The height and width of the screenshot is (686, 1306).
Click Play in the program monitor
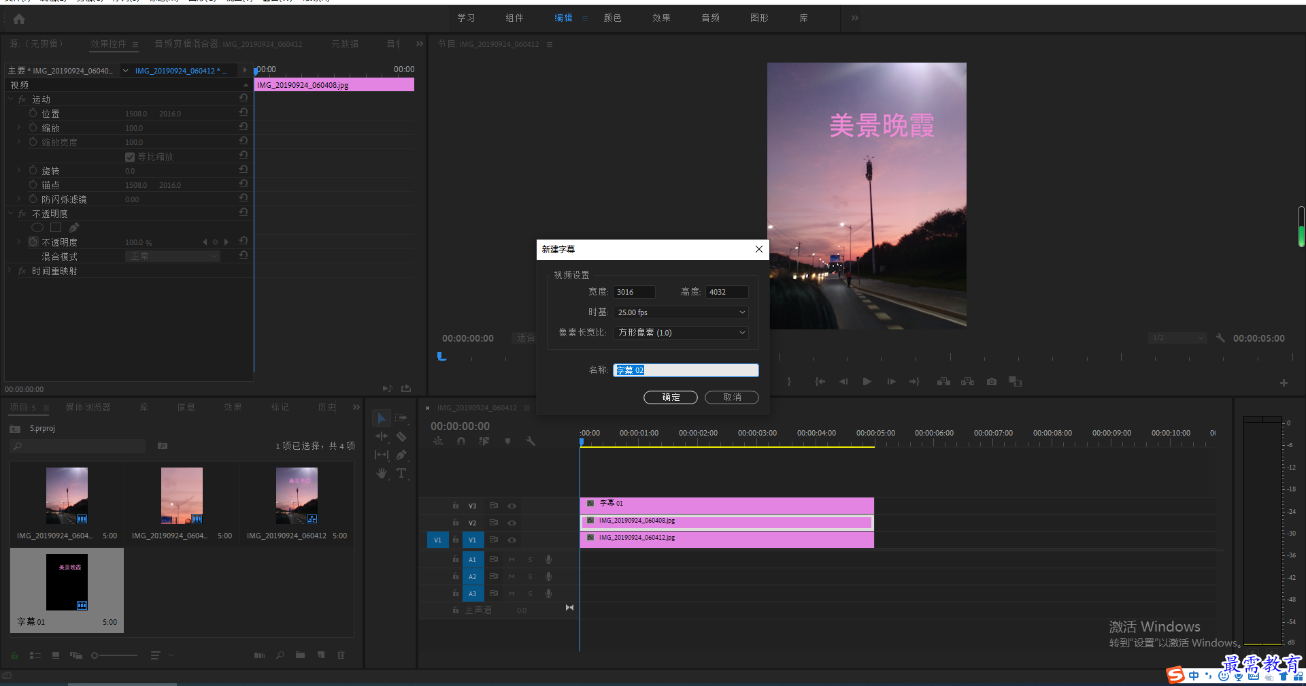tap(867, 382)
